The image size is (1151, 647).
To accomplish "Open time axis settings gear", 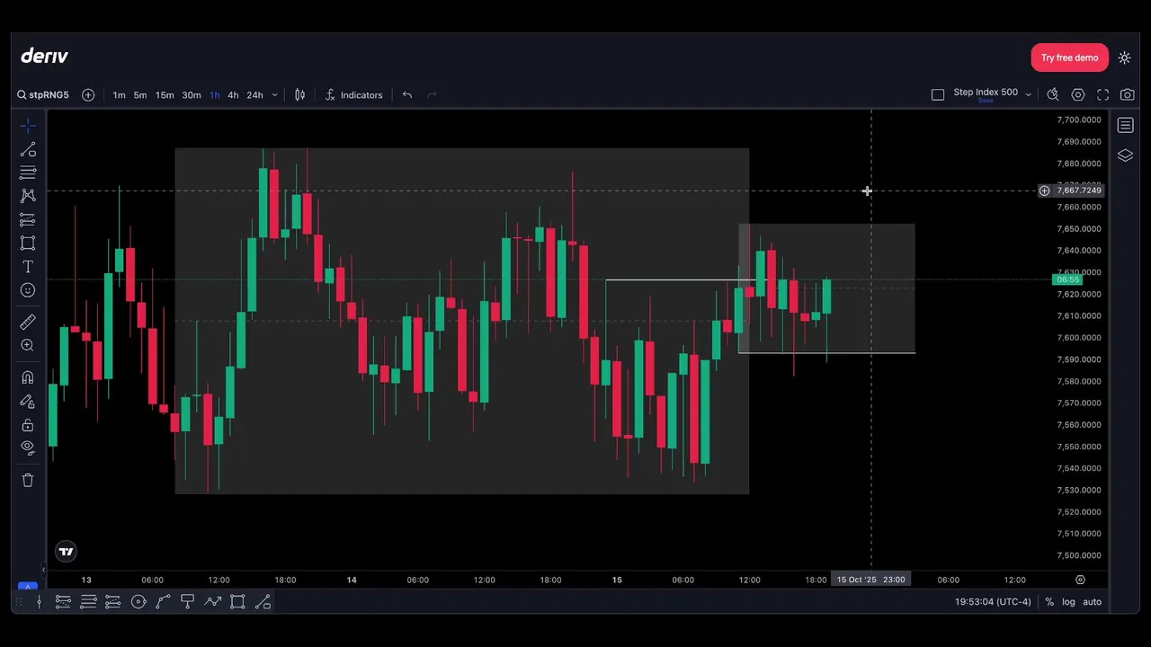I will (x=1081, y=580).
